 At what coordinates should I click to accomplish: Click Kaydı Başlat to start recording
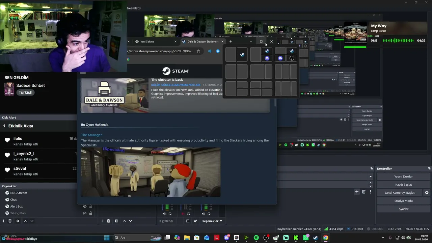[x=403, y=185]
